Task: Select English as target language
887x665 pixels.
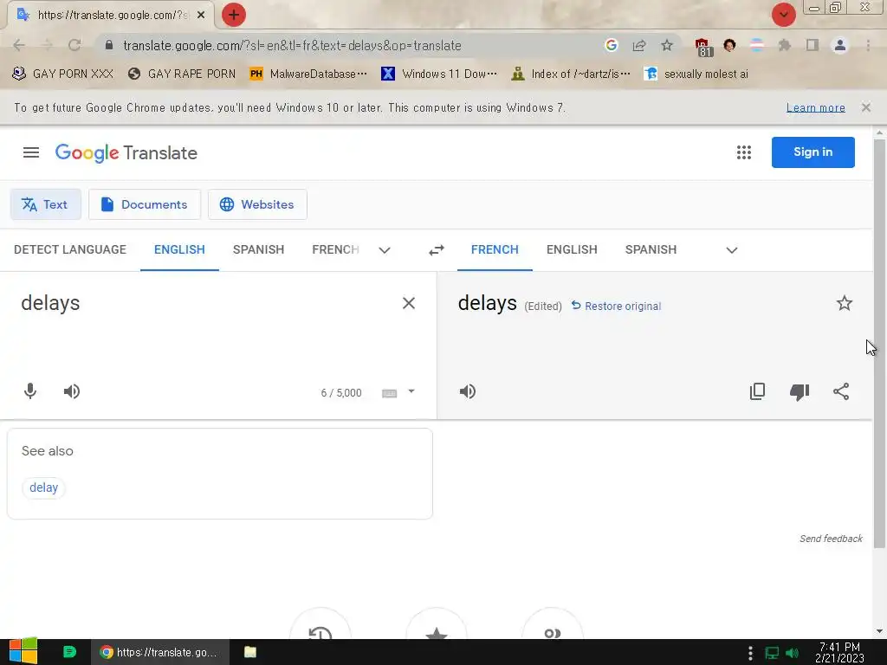Action: (x=572, y=249)
